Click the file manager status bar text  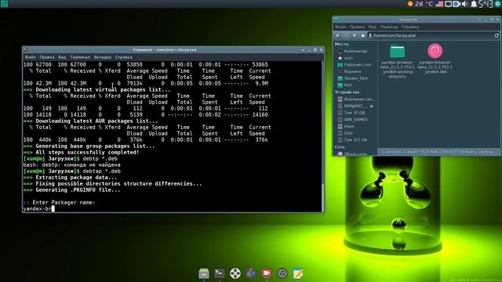click(x=438, y=152)
